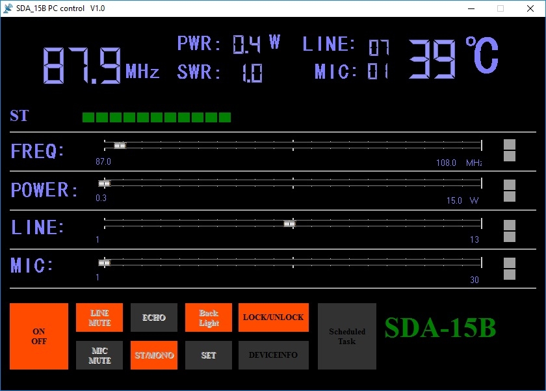
Task: Click the MIC slider handle
Action: point(104,263)
